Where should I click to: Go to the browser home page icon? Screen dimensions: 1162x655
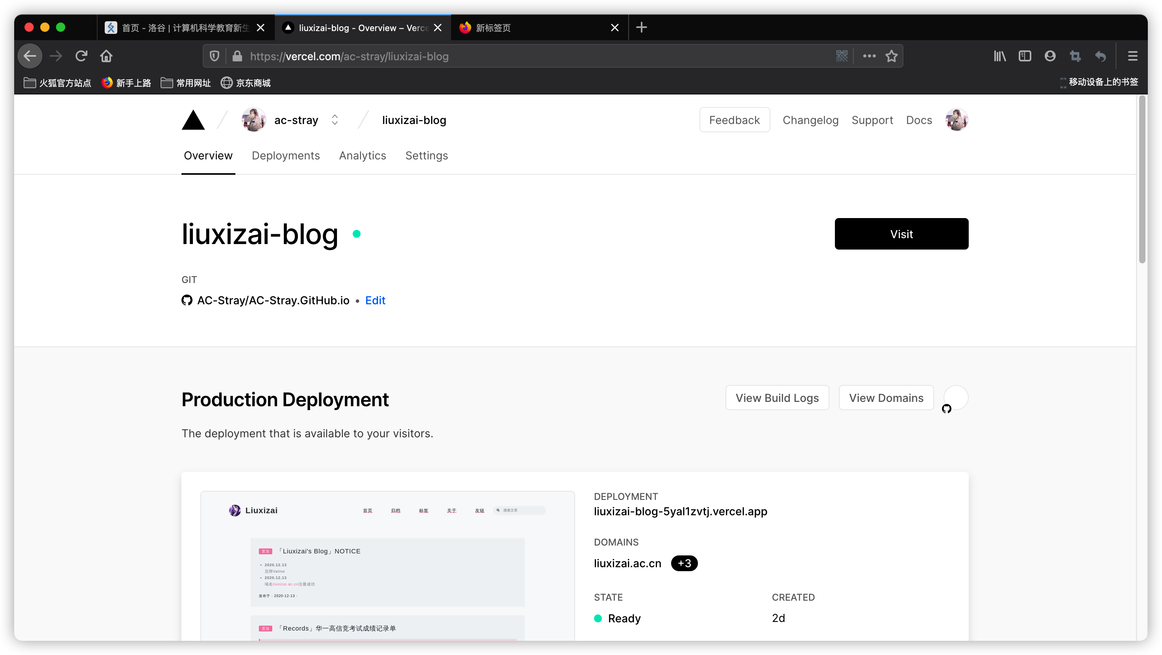point(106,56)
